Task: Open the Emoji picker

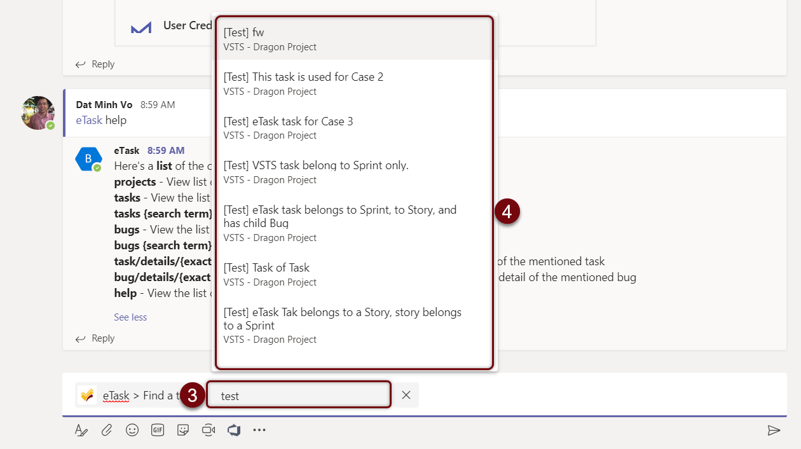Action: 132,431
